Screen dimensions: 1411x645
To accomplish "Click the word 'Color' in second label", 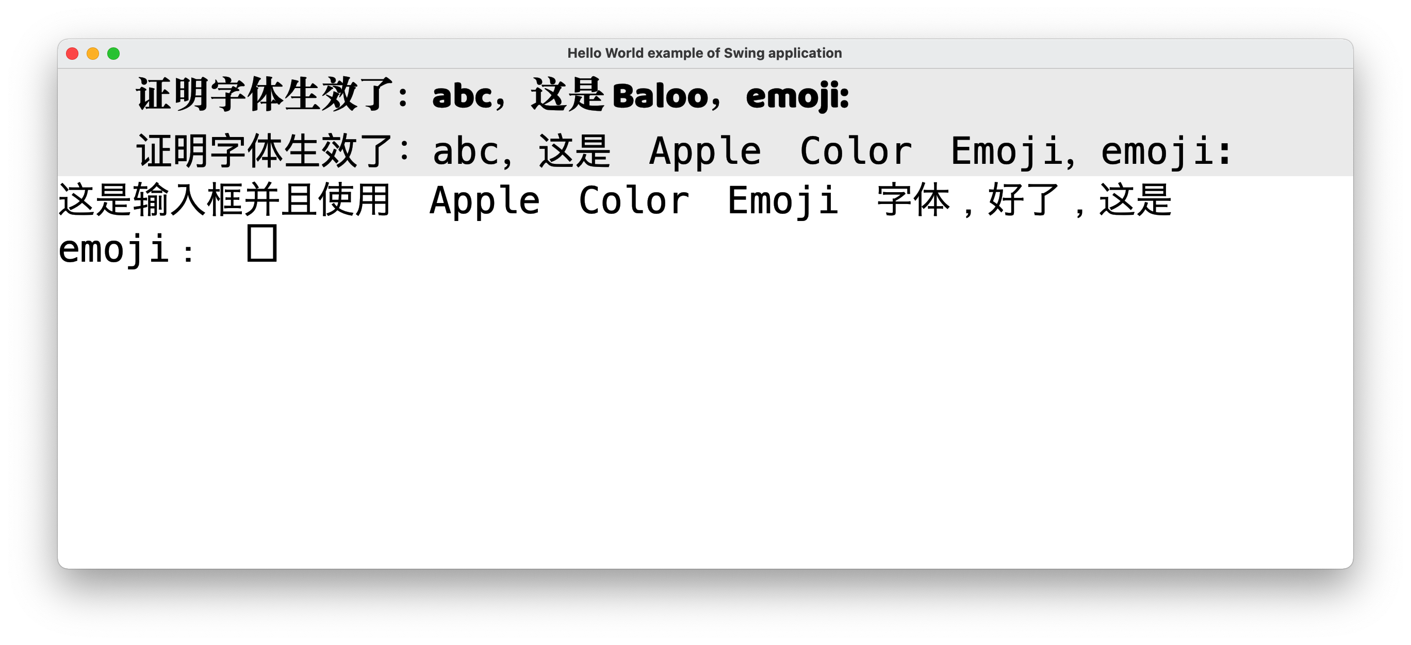I will (x=856, y=150).
